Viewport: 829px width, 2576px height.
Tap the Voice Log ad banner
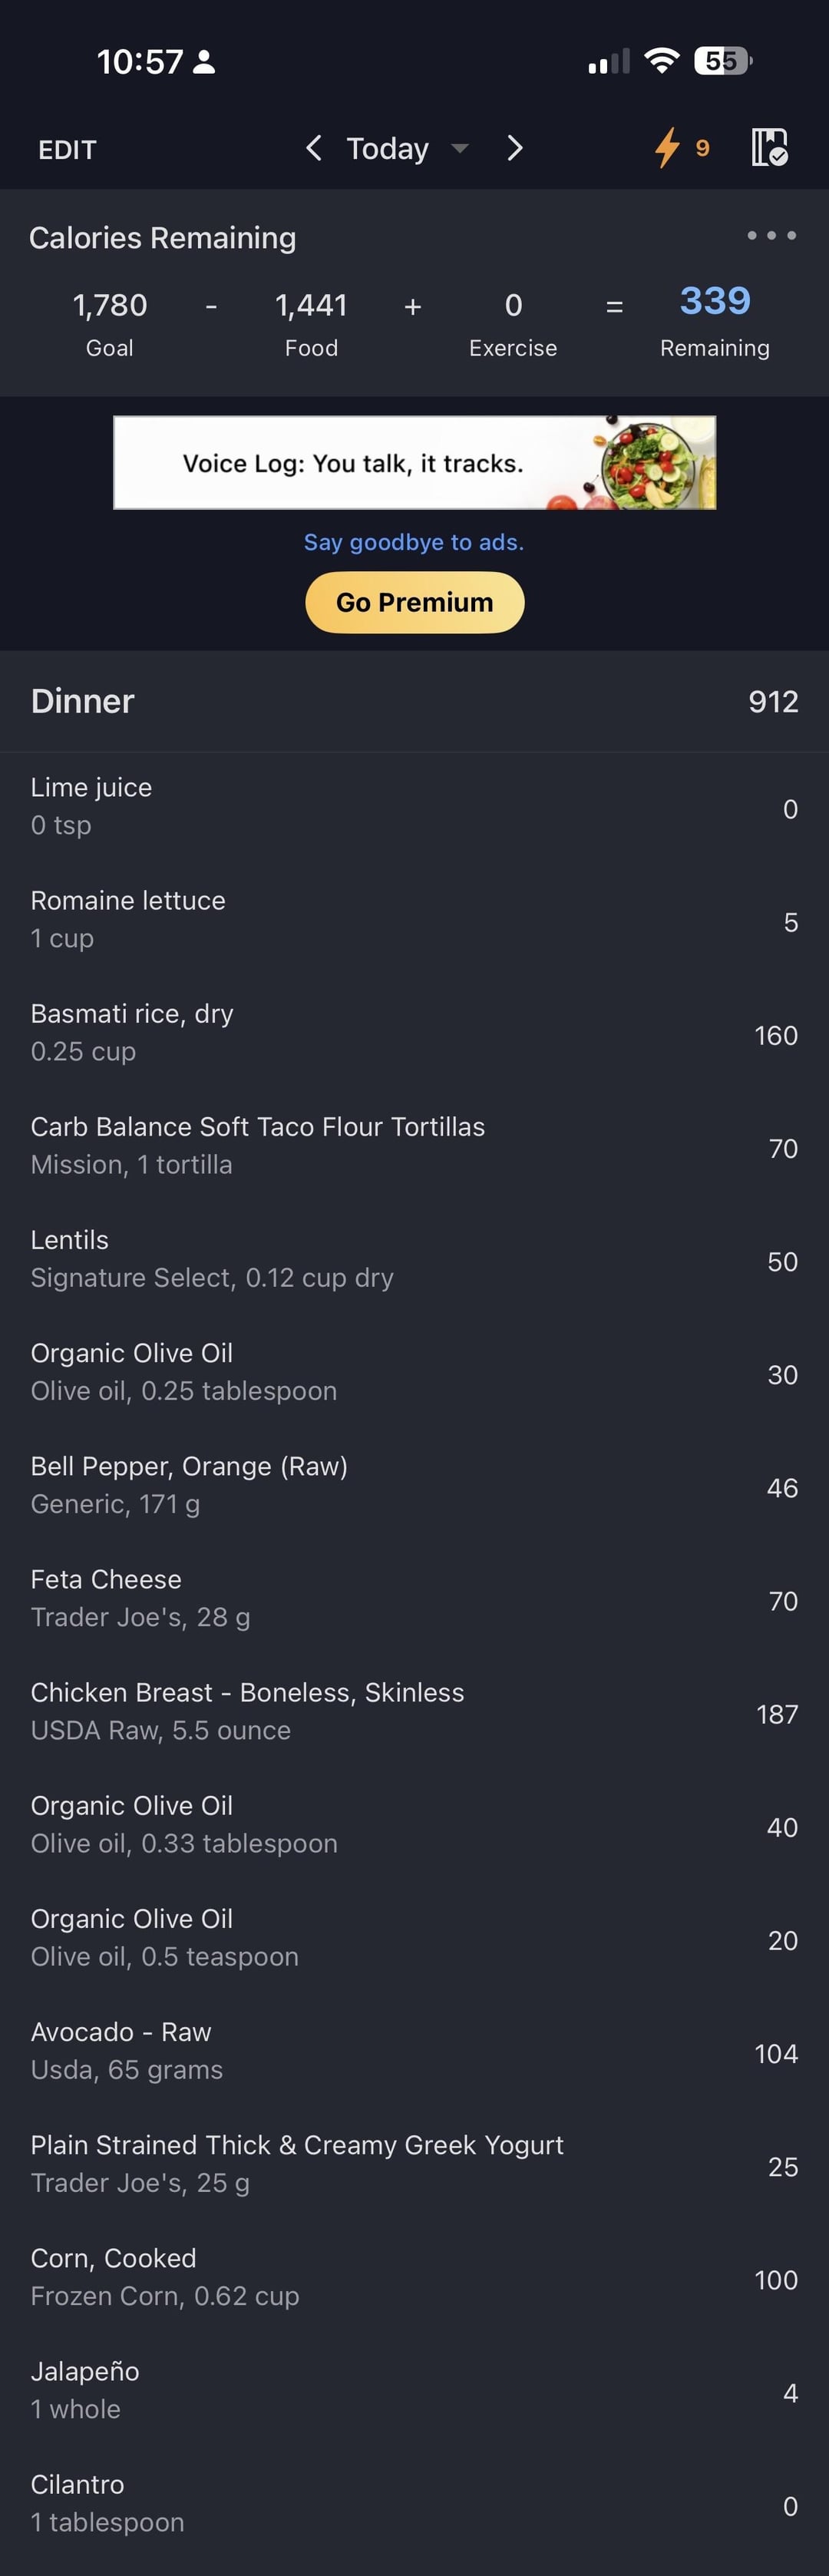pyautogui.click(x=414, y=463)
